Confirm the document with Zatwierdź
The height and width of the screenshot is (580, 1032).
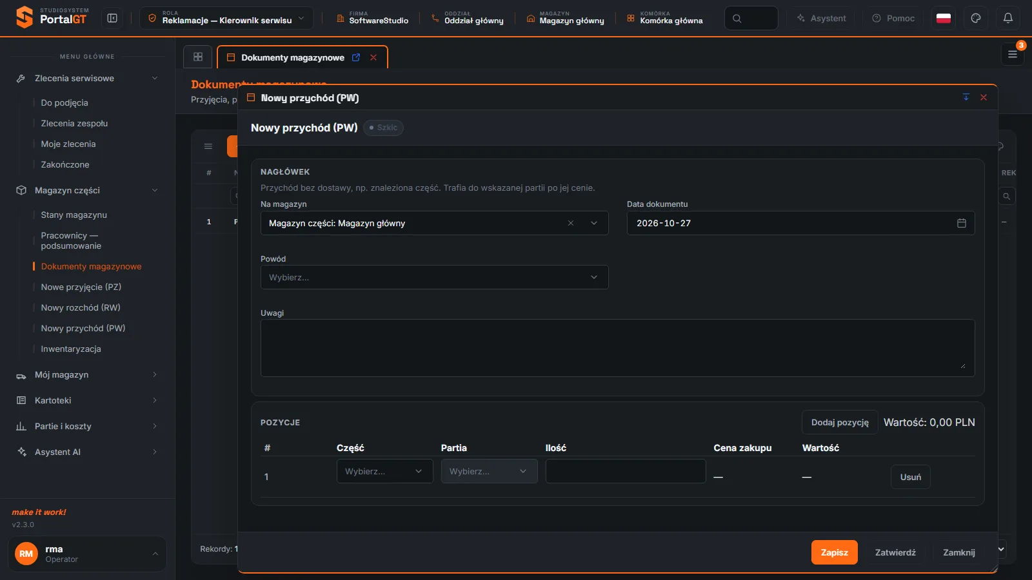click(895, 552)
